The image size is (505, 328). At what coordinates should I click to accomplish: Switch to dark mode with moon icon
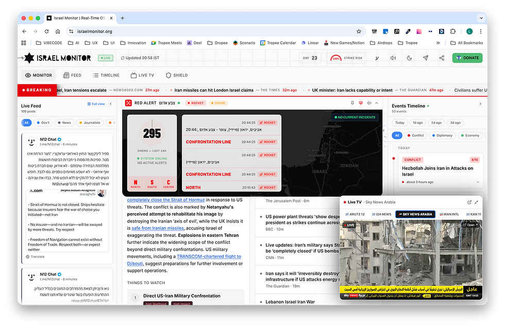tap(409, 58)
